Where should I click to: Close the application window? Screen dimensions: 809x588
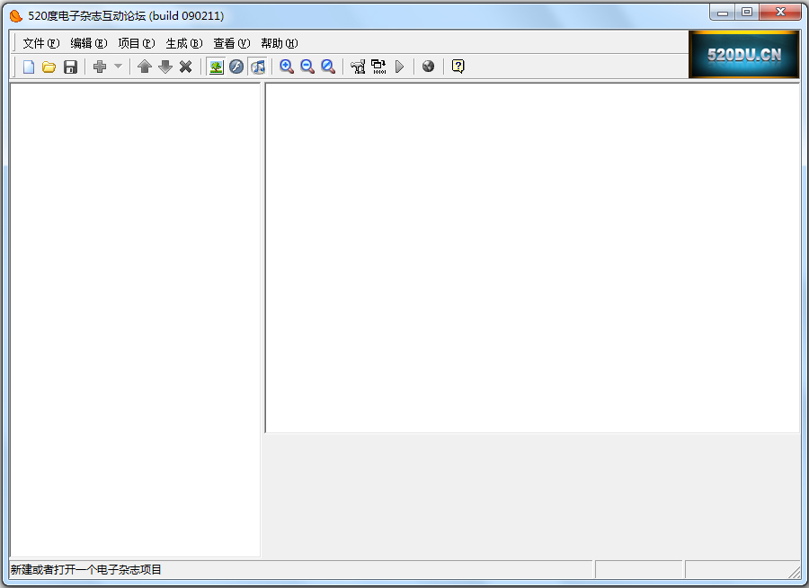pos(780,13)
